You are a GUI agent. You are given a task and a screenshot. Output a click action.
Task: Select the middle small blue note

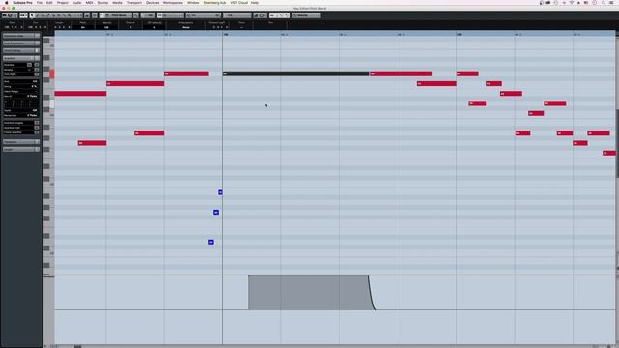pos(216,213)
